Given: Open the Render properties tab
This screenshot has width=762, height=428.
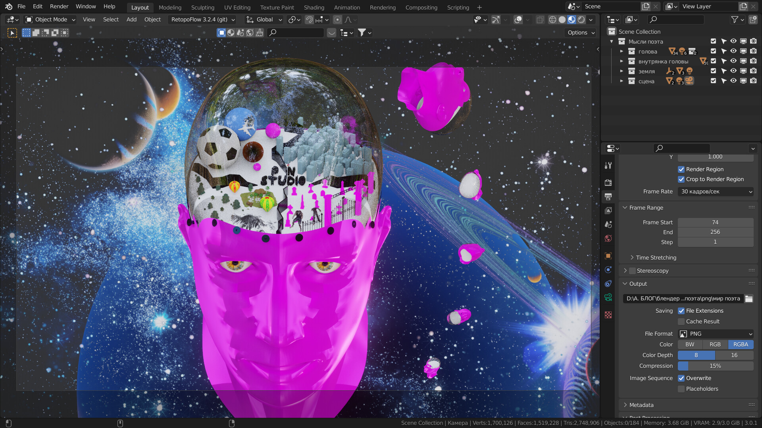Looking at the screenshot, I should 608,183.
